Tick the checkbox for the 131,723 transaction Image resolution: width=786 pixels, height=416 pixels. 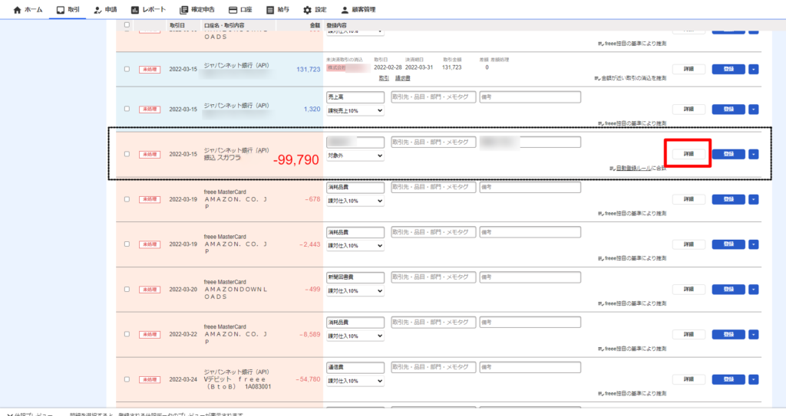point(127,69)
